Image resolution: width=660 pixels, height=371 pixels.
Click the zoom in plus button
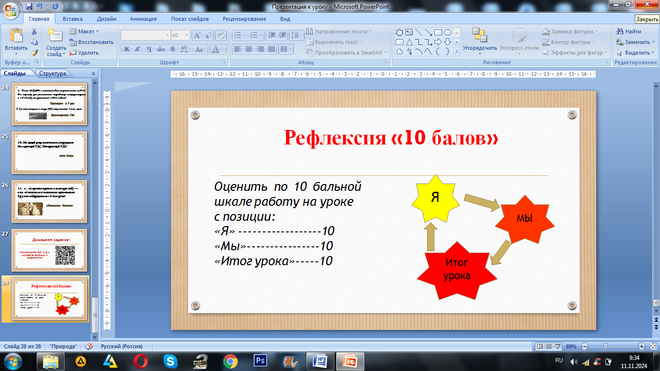pyautogui.click(x=641, y=346)
